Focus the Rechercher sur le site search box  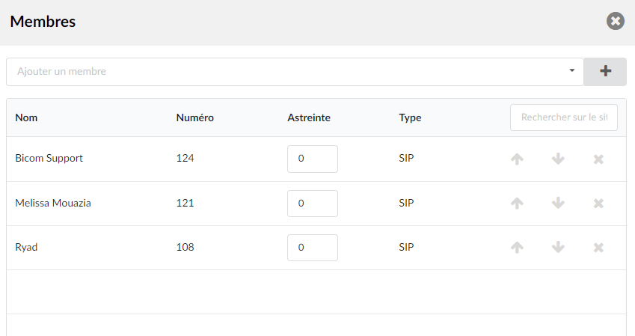pyautogui.click(x=564, y=117)
